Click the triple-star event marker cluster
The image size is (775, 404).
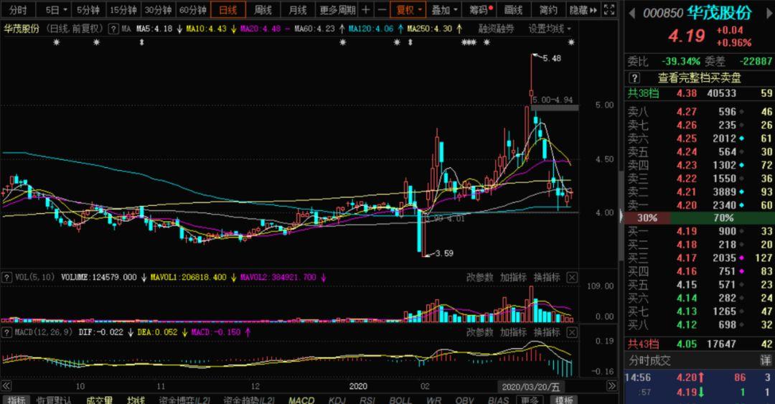click(x=469, y=42)
